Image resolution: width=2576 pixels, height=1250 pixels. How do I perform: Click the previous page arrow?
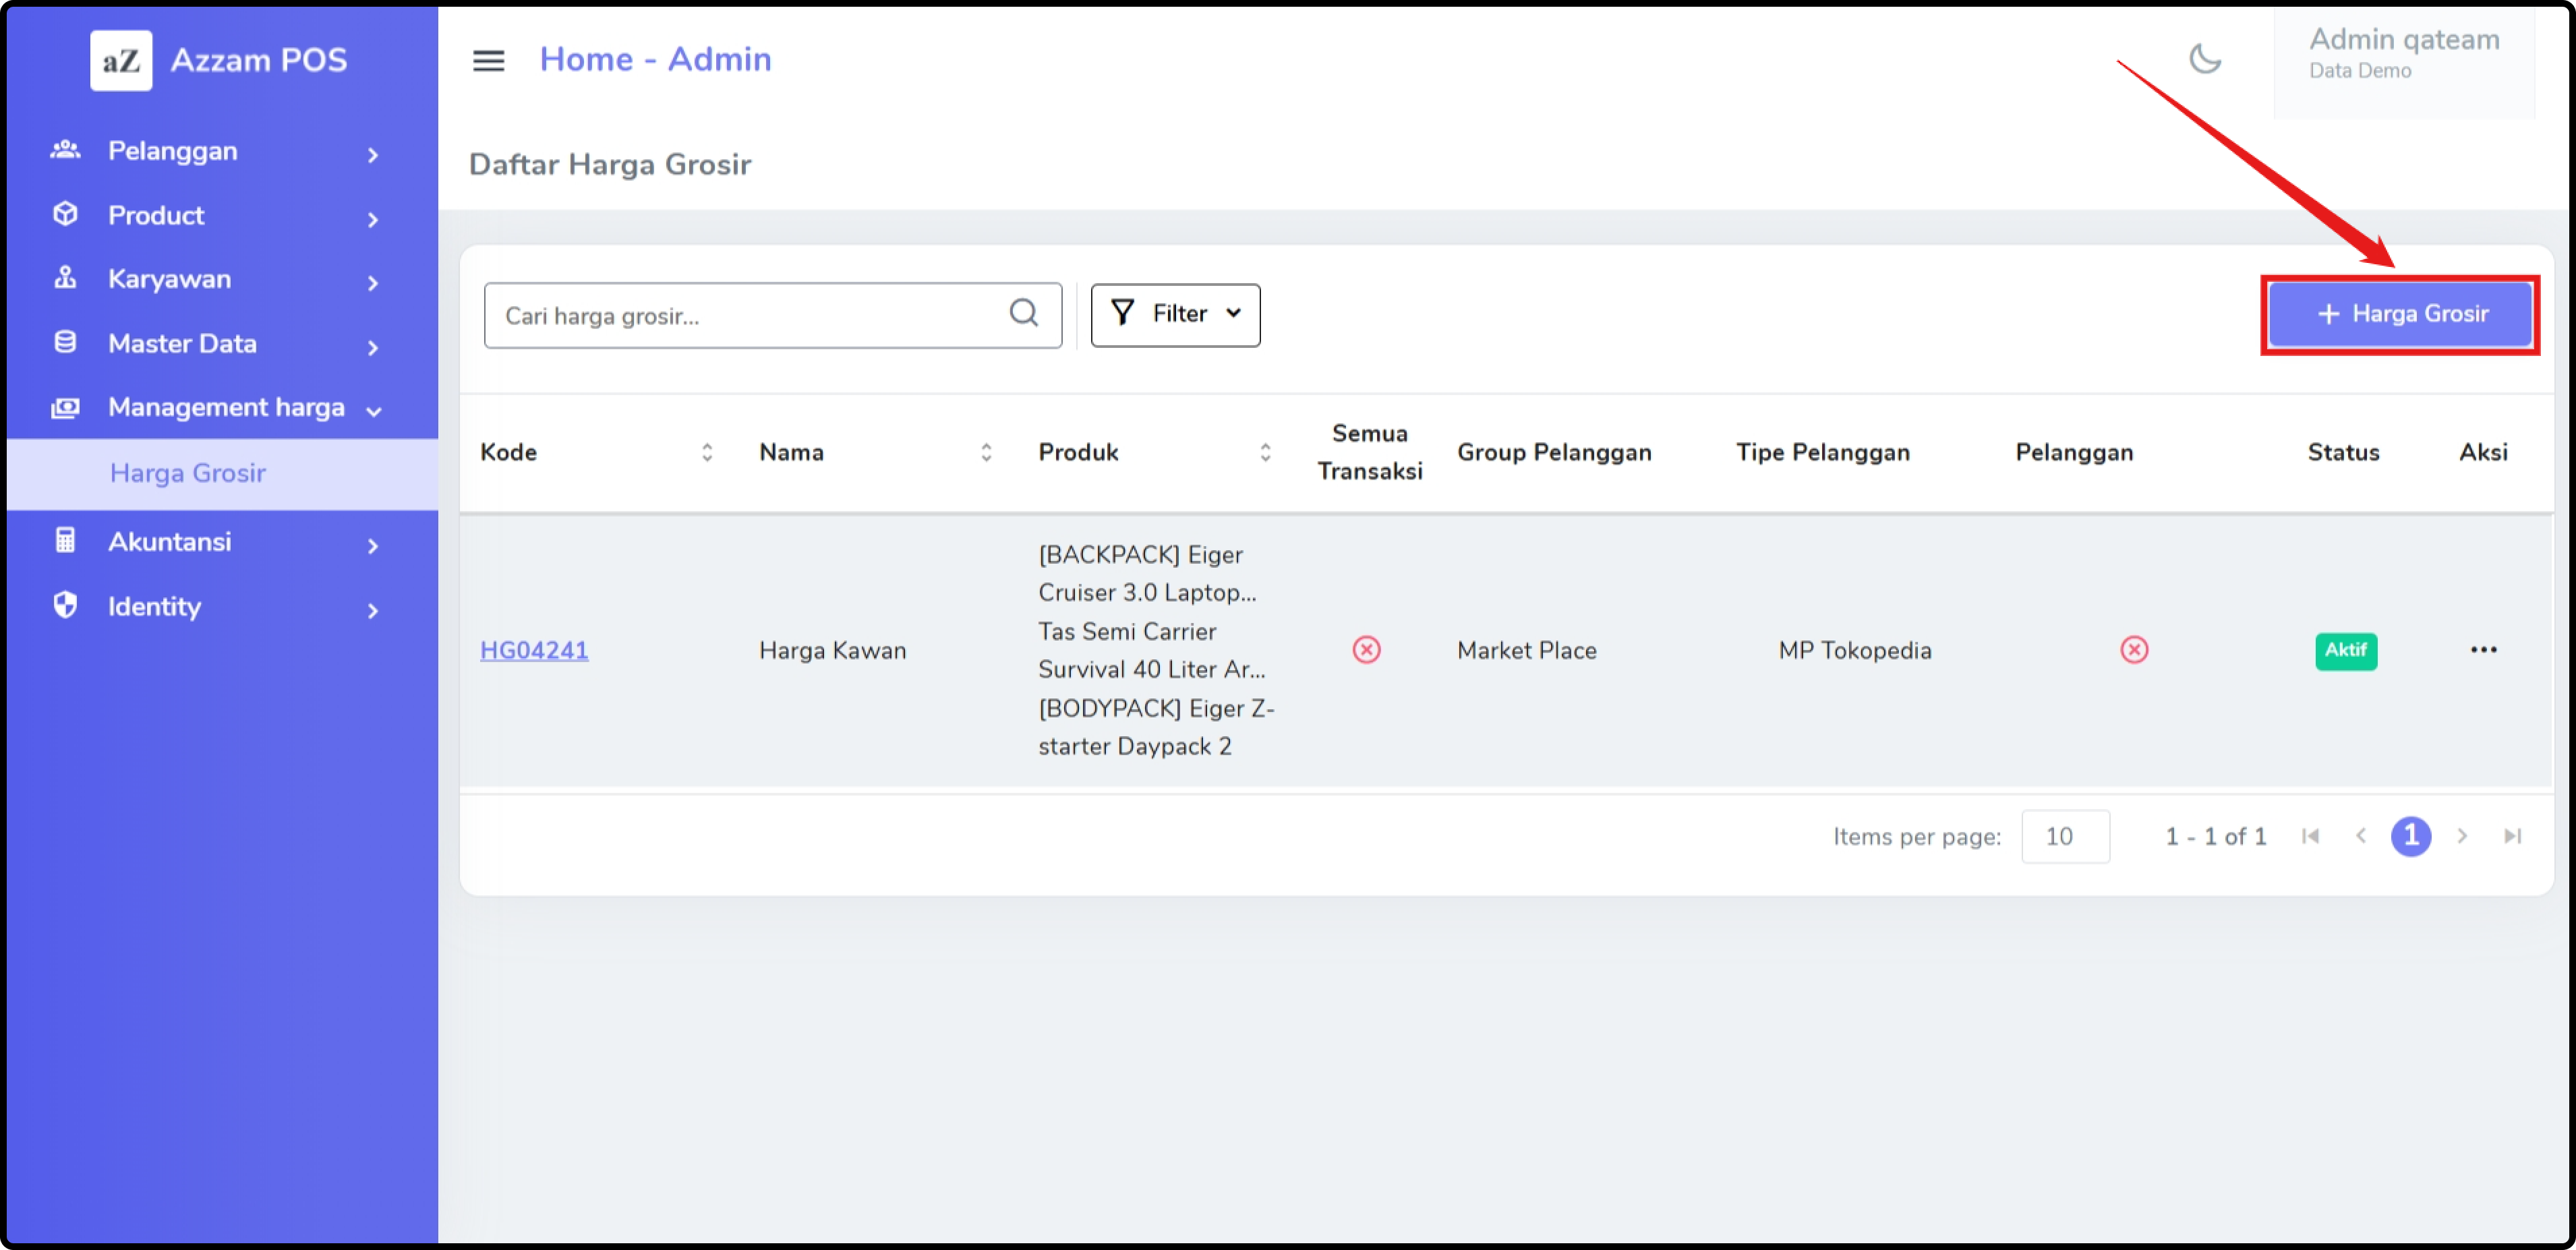point(2360,836)
